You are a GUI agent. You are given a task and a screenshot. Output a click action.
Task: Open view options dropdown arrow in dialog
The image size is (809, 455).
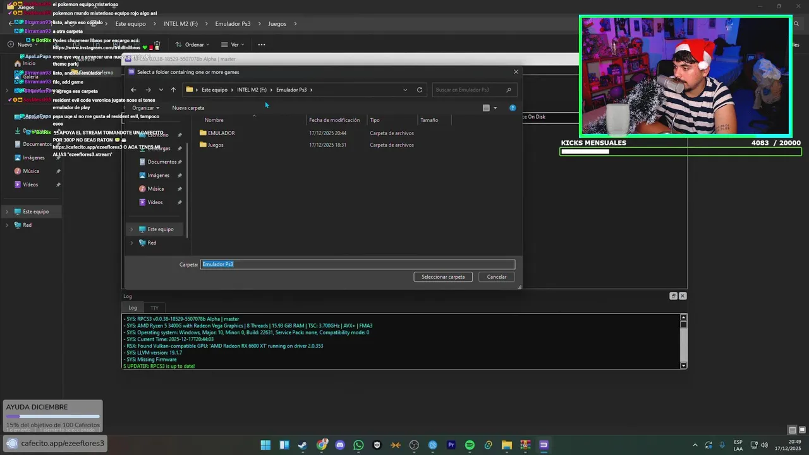coord(495,108)
